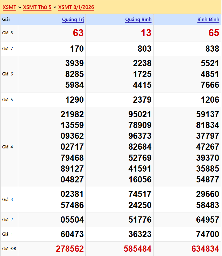The image size is (222, 256).
Task: Click the red Giải 8 number 63
Action: (x=78, y=33)
